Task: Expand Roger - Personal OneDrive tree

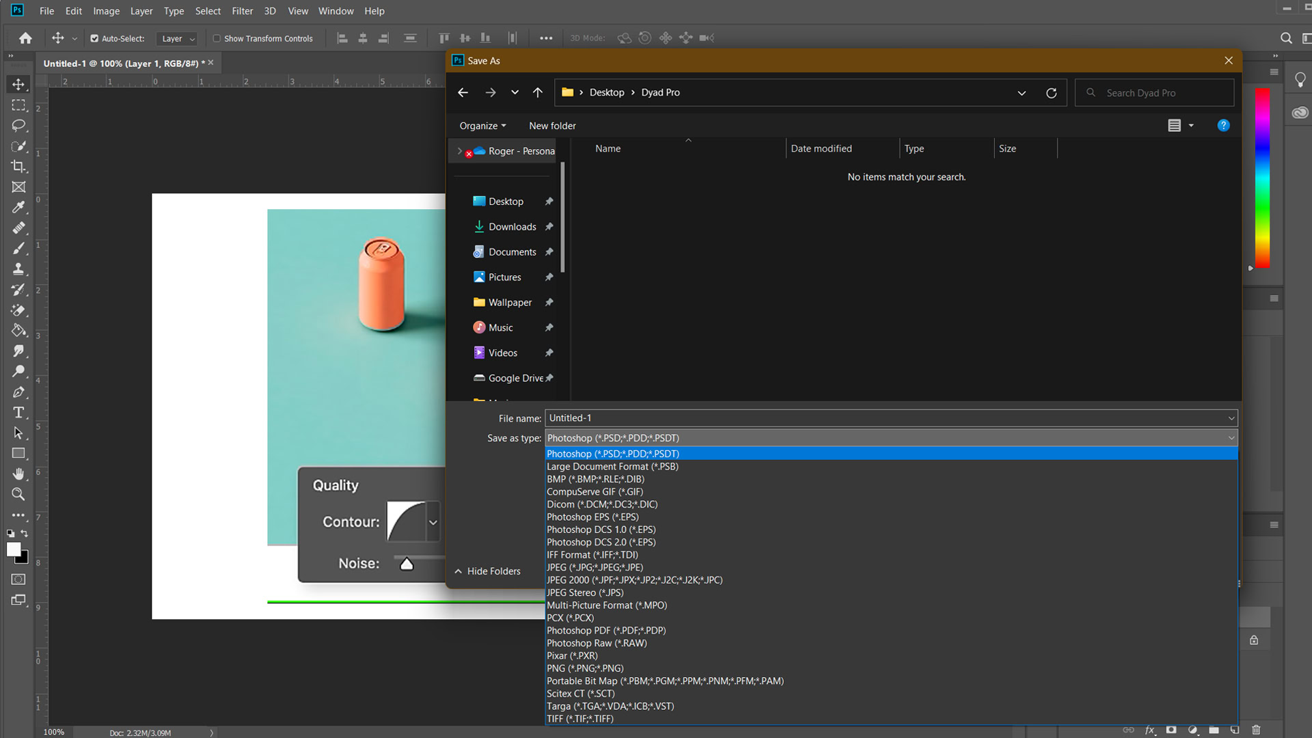Action: coord(459,151)
